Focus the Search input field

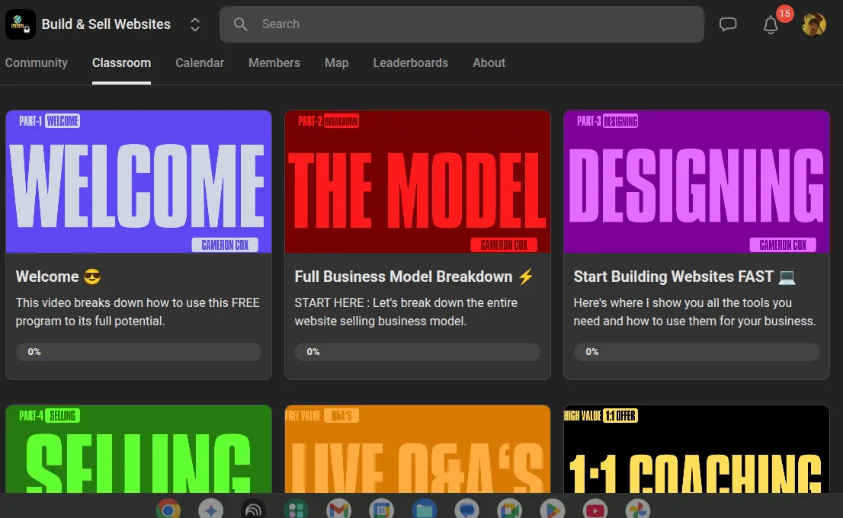(x=462, y=24)
